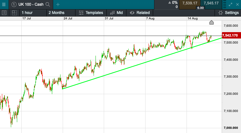
Task: Expand the chart to fullscreen
Action: (x=230, y=4)
